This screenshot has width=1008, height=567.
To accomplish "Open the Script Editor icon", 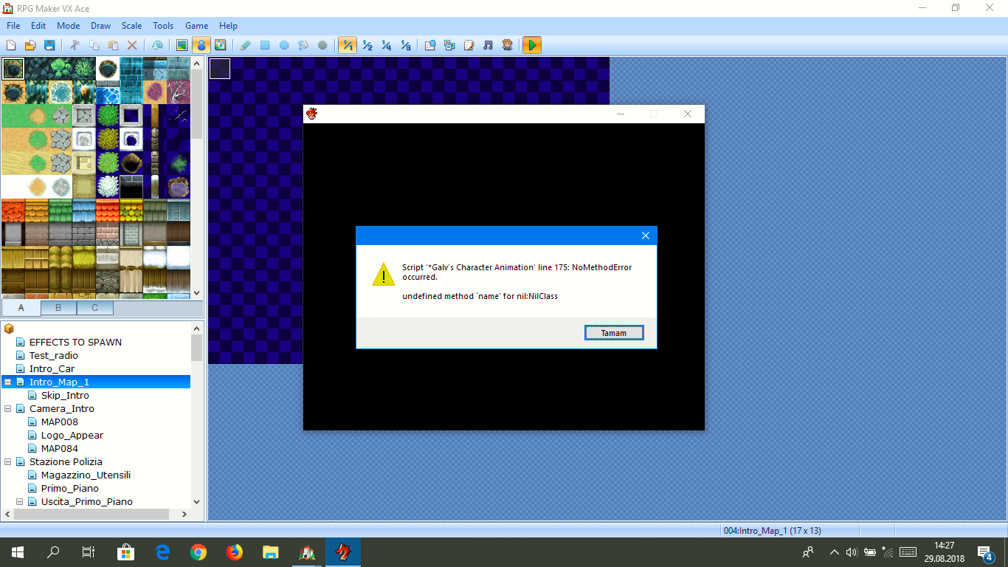I will [x=469, y=45].
